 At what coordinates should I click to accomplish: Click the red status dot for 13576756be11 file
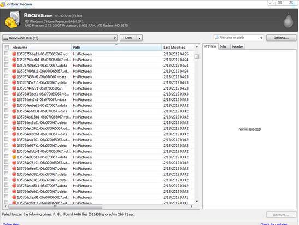(x=14, y=54)
